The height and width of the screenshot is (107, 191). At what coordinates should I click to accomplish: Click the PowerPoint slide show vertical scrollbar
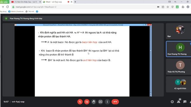coord(151,61)
